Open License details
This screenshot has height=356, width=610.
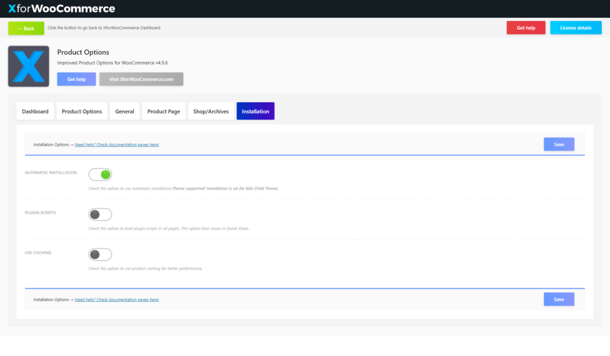pos(575,27)
